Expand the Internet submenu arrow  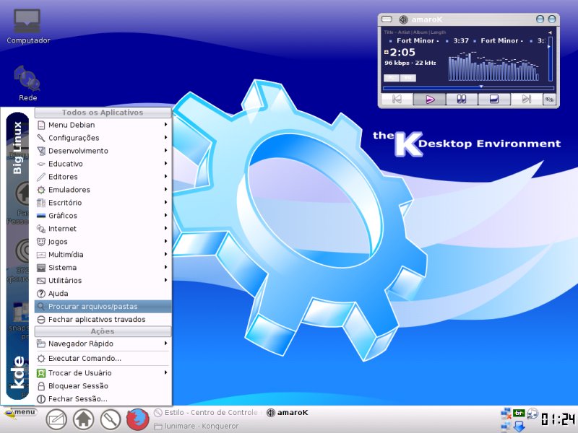click(166, 228)
